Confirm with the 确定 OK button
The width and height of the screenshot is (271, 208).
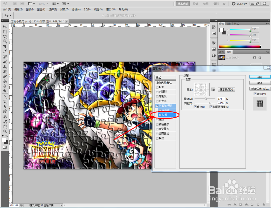260,77
